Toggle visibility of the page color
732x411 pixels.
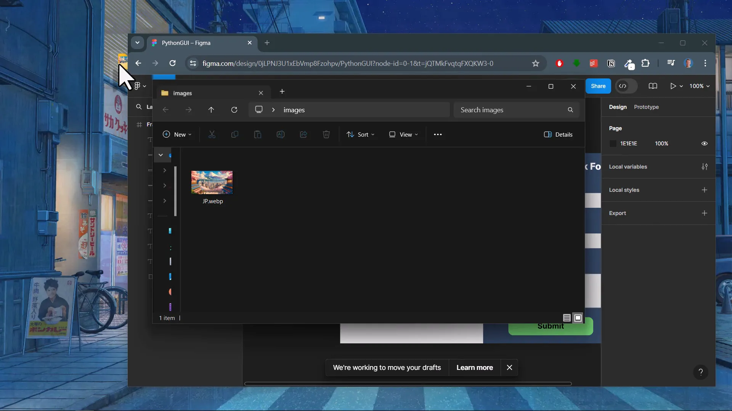704,143
